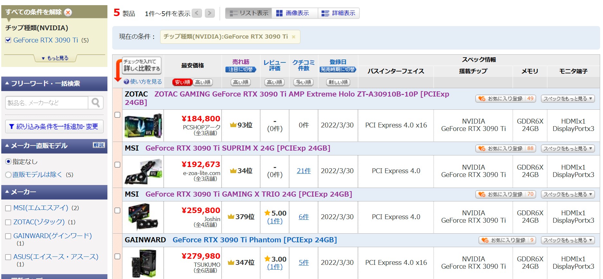Check the MSI(エムエスアイ) maker filter
Viewport: 603px width, 279px height.
coord(8,209)
